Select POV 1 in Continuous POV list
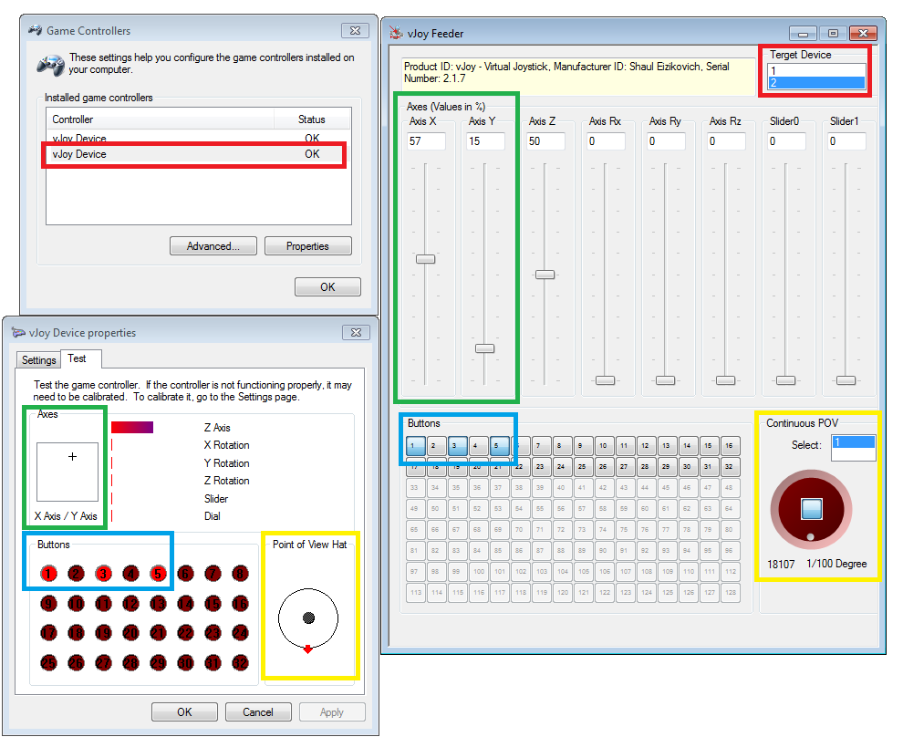The width and height of the screenshot is (903, 737). pyautogui.click(x=854, y=442)
